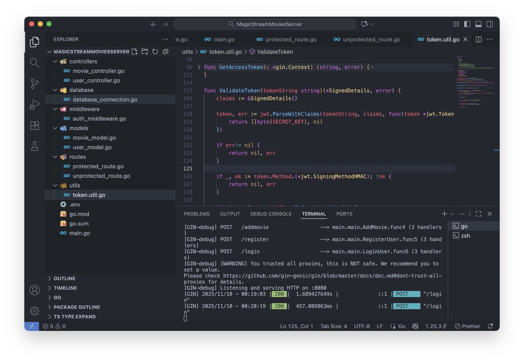Screen dimensions: 524x363
Task: Open Explorer more actions ellipsis
Action: point(165,39)
